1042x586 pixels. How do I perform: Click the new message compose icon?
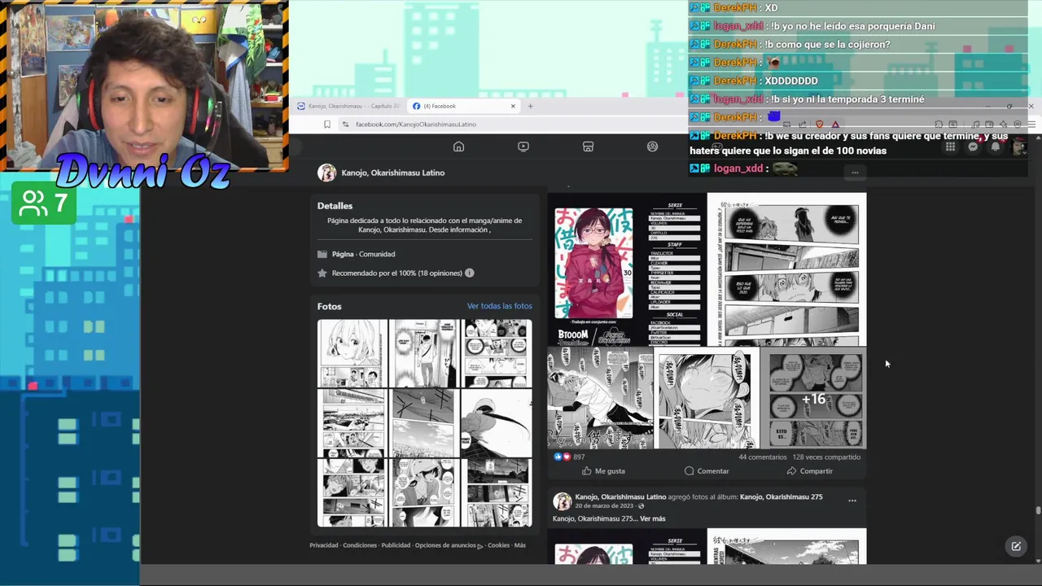[1016, 546]
